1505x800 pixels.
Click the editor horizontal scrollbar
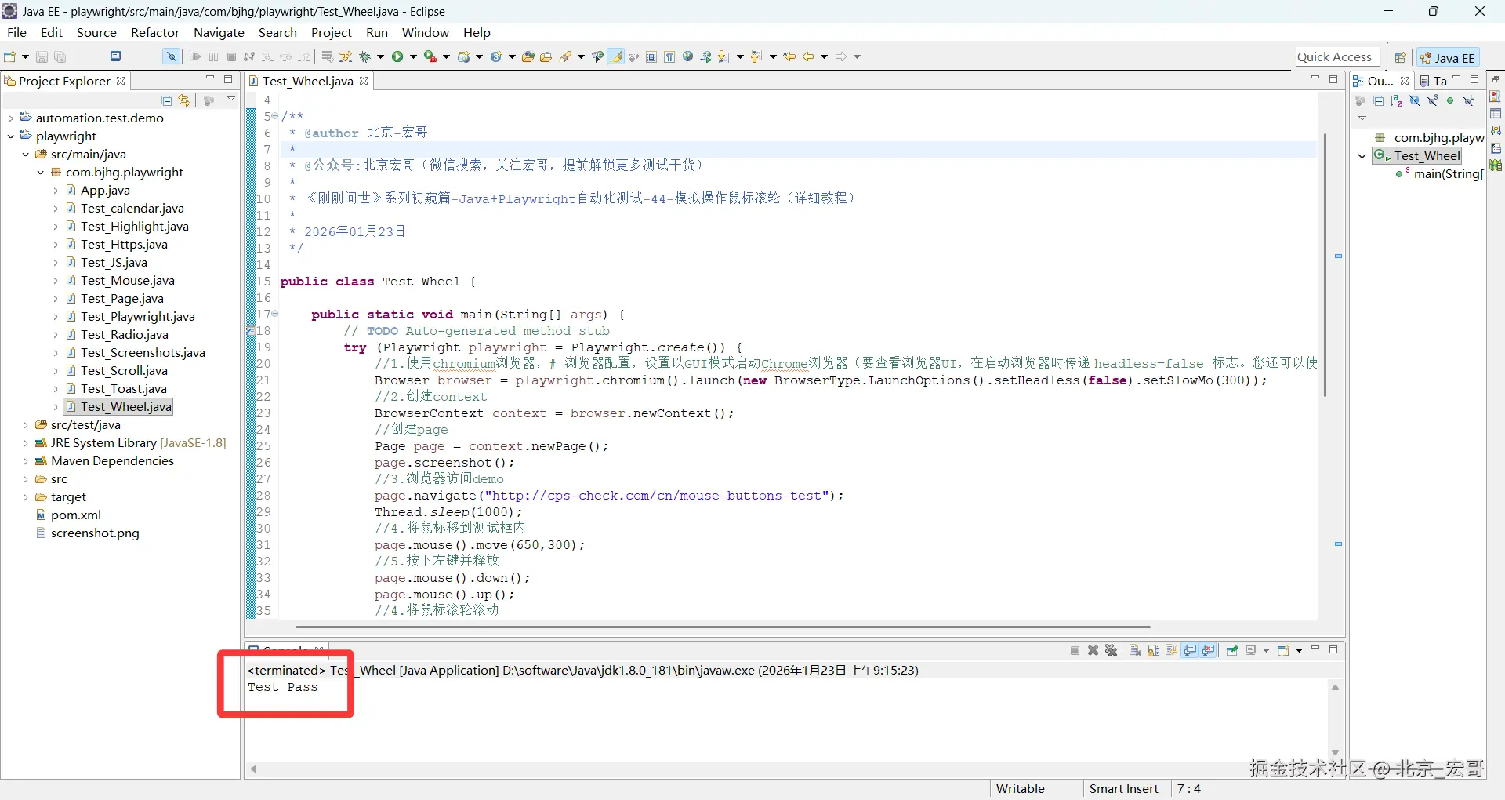[x=723, y=627]
